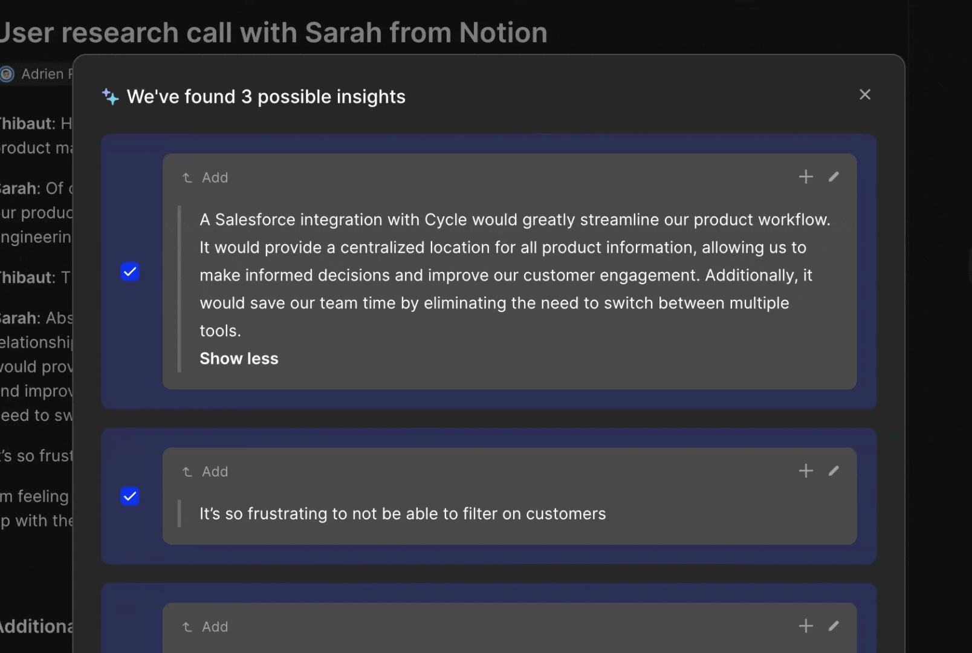
Task: Edit the Salesforce integration insight with pencil
Action: pyautogui.click(x=834, y=177)
